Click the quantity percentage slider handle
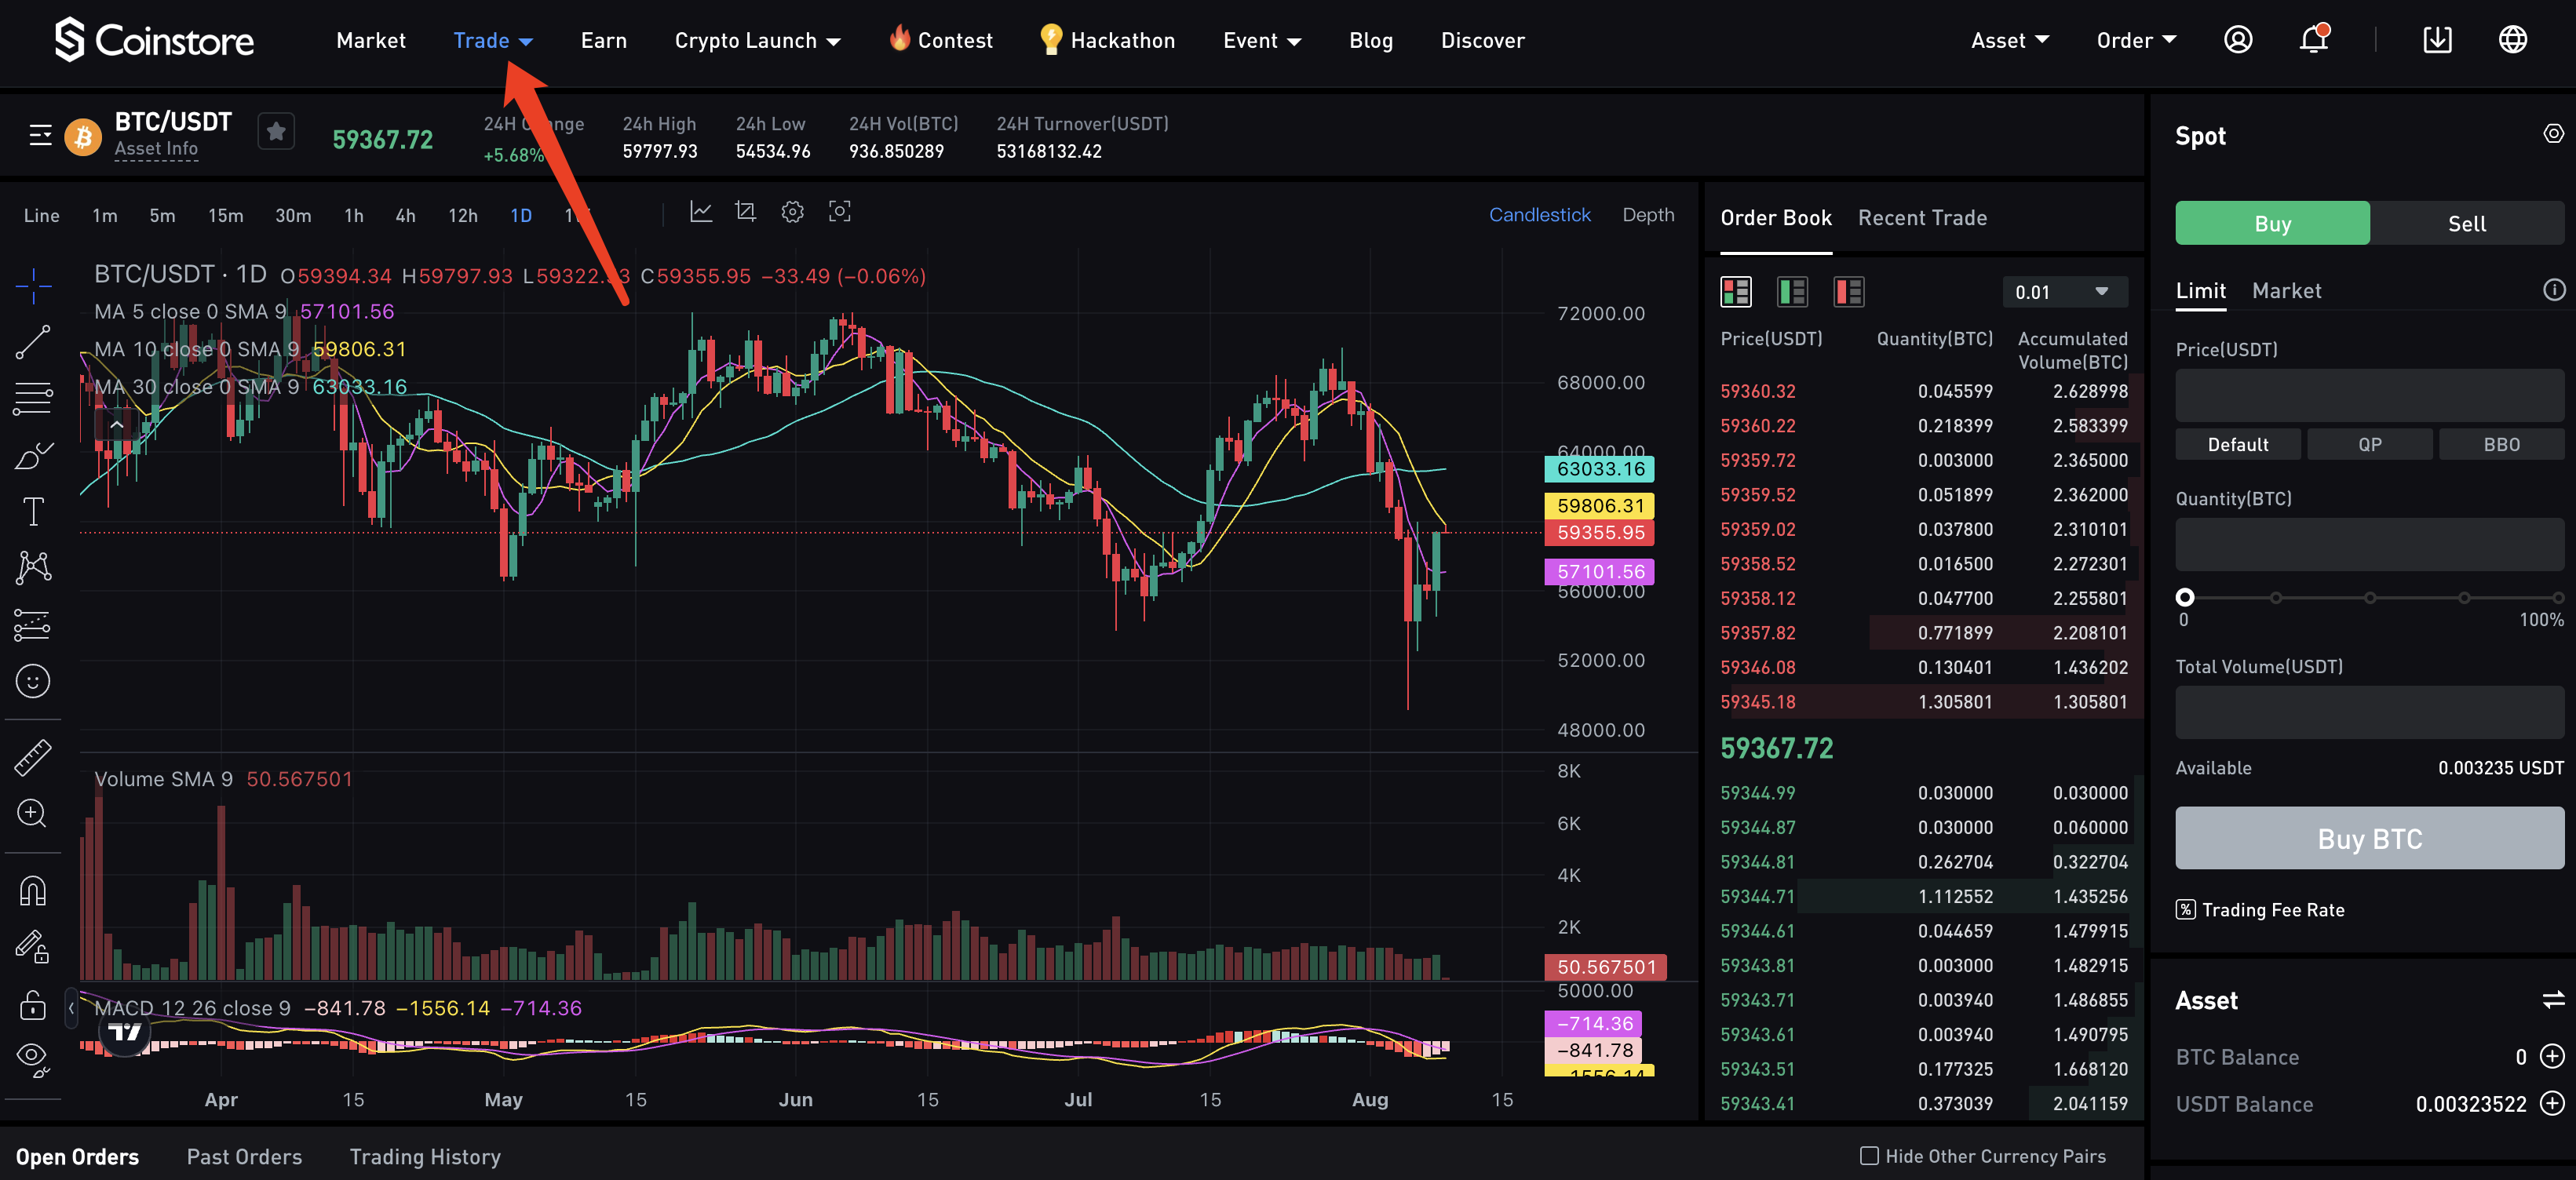Screen dimensions: 2576x1180 2185,597
